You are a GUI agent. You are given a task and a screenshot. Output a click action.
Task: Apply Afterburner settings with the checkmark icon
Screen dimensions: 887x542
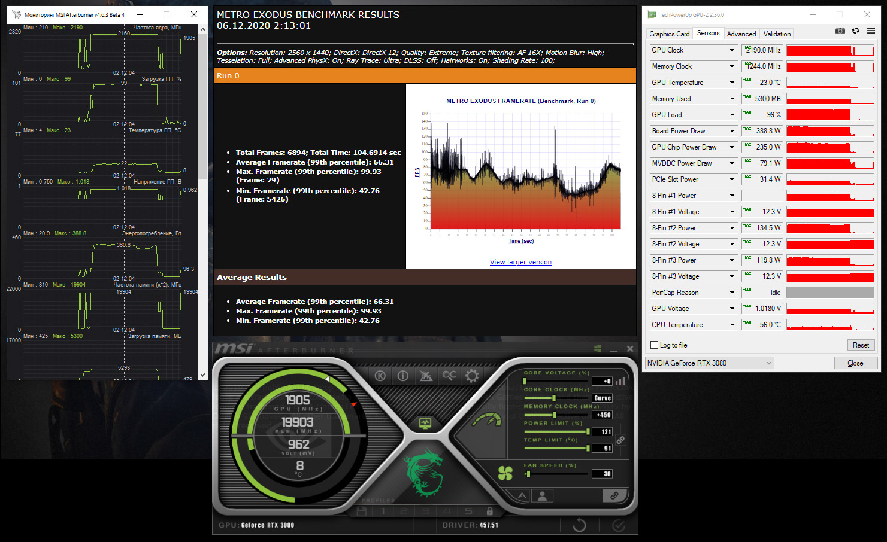click(x=619, y=525)
